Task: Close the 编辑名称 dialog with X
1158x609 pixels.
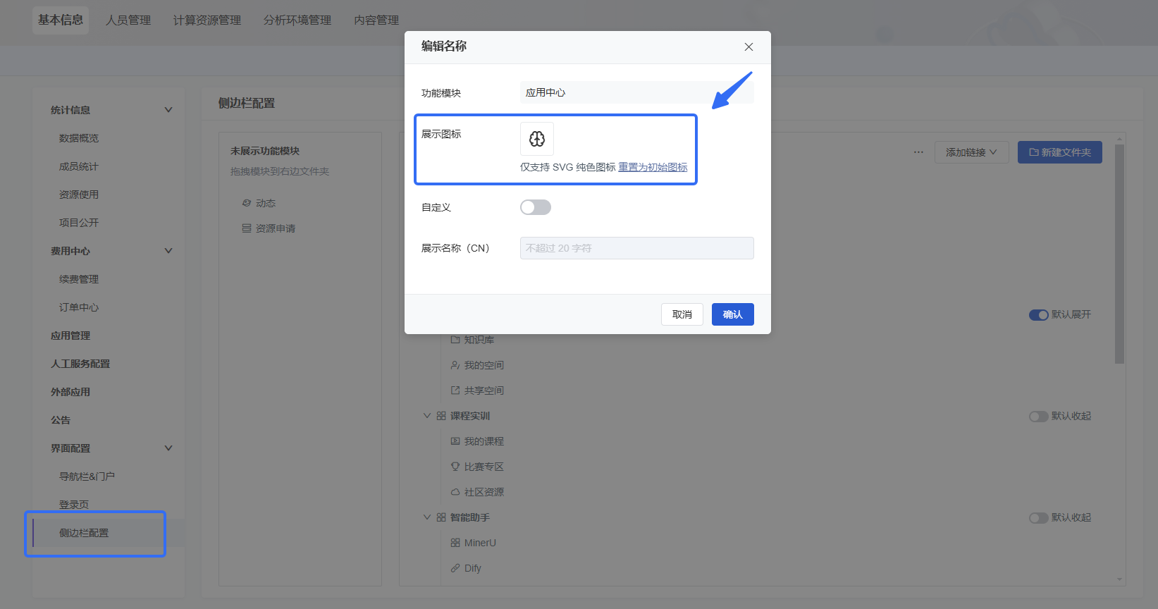Action: (x=749, y=47)
